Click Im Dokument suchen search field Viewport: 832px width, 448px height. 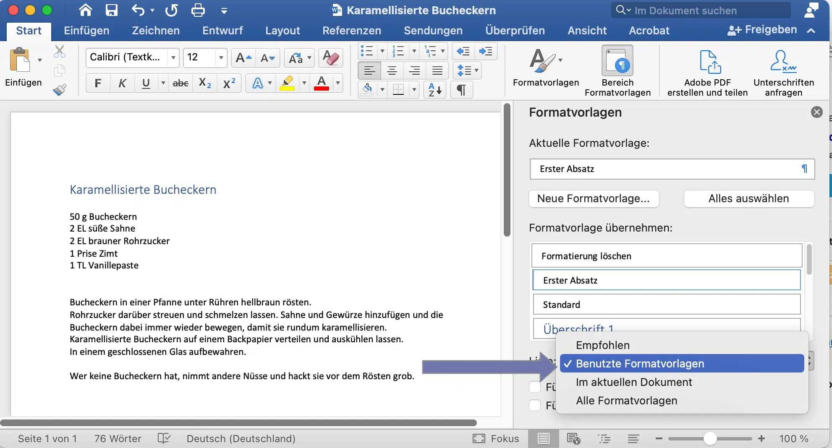point(701,10)
